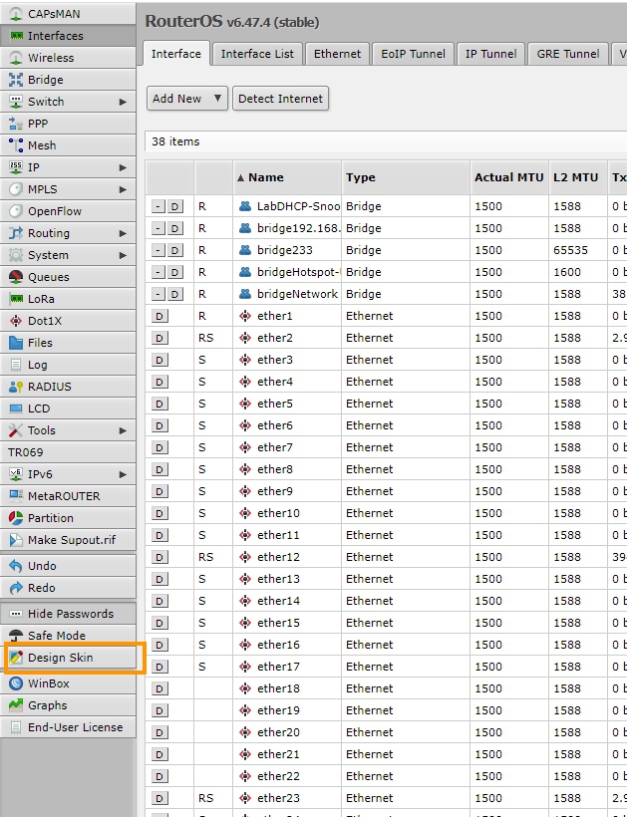Click the Make Supout.rif icon
Image resolution: width=627 pixels, height=817 pixels.
tap(16, 539)
